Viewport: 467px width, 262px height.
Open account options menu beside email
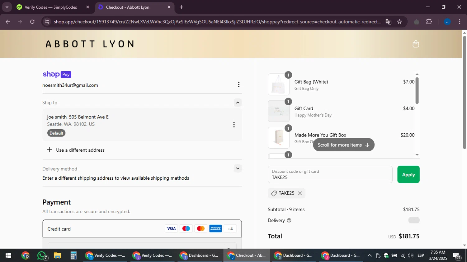[x=238, y=85]
